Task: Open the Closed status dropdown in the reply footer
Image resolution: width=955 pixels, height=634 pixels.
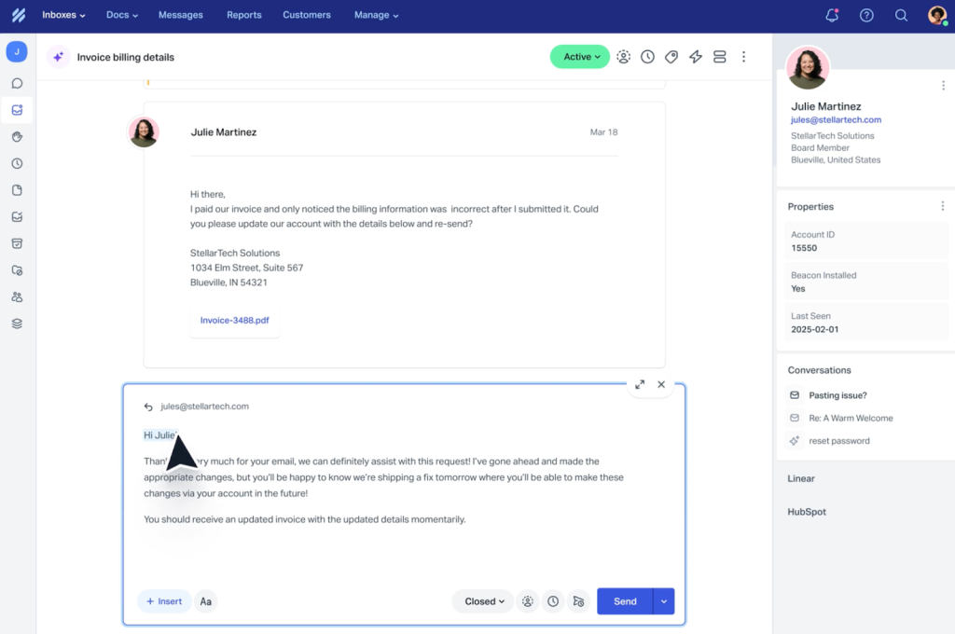Action: pos(482,601)
